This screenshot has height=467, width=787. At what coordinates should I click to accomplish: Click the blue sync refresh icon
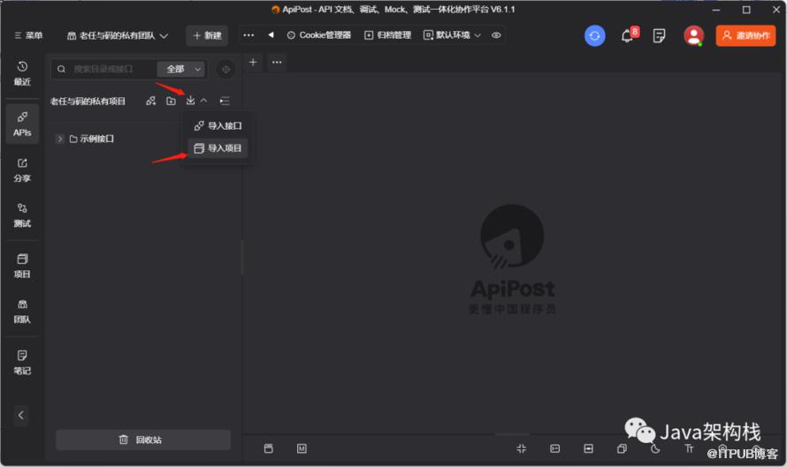click(x=595, y=36)
